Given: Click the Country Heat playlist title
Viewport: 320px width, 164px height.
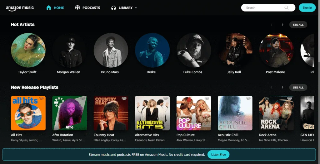Looking at the screenshot, I should 104,135.
